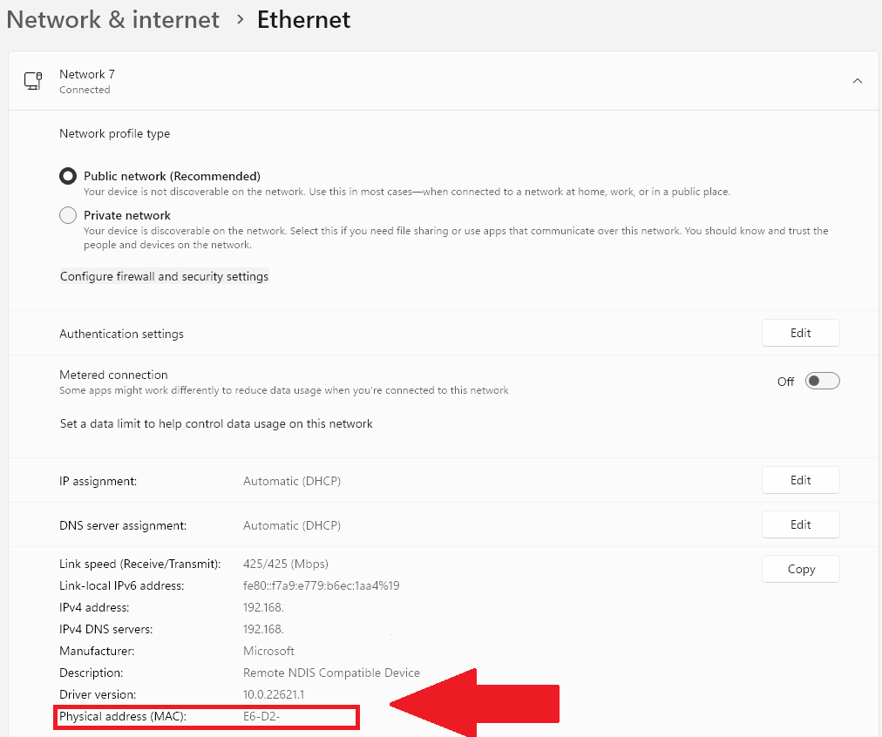
Task: Click Edit for IP assignment
Action: click(799, 480)
